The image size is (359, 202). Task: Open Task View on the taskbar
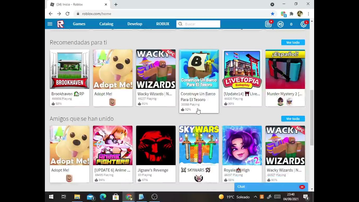click(64, 197)
